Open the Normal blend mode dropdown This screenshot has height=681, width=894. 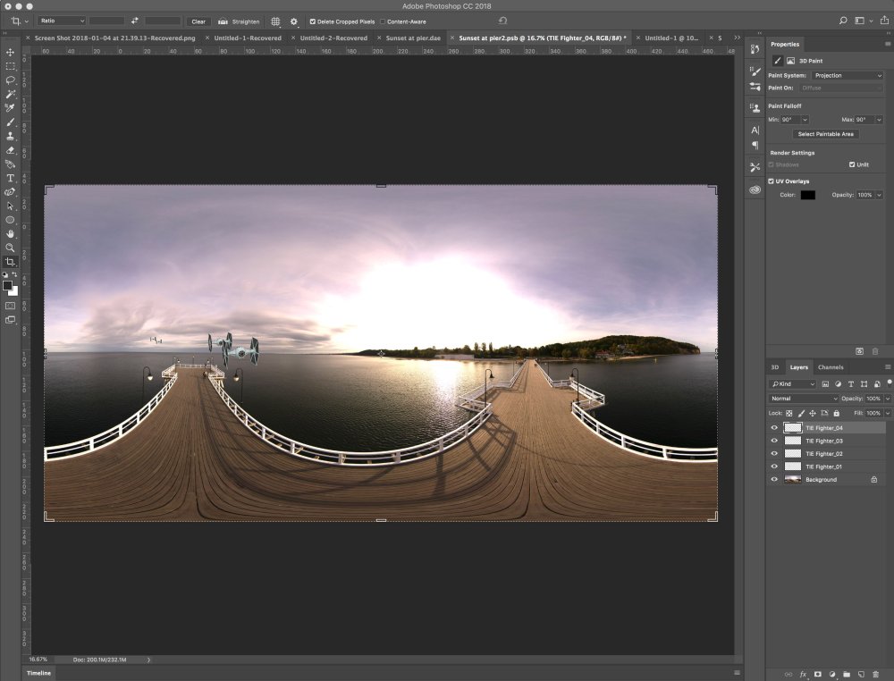803,399
